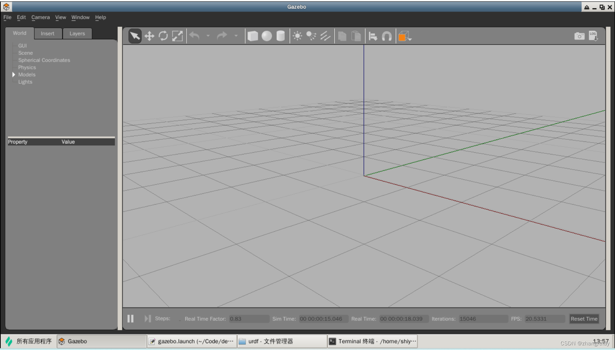Screen dimensions: 615x350
Task: Switch to urdf file manager window
Action: (282, 341)
